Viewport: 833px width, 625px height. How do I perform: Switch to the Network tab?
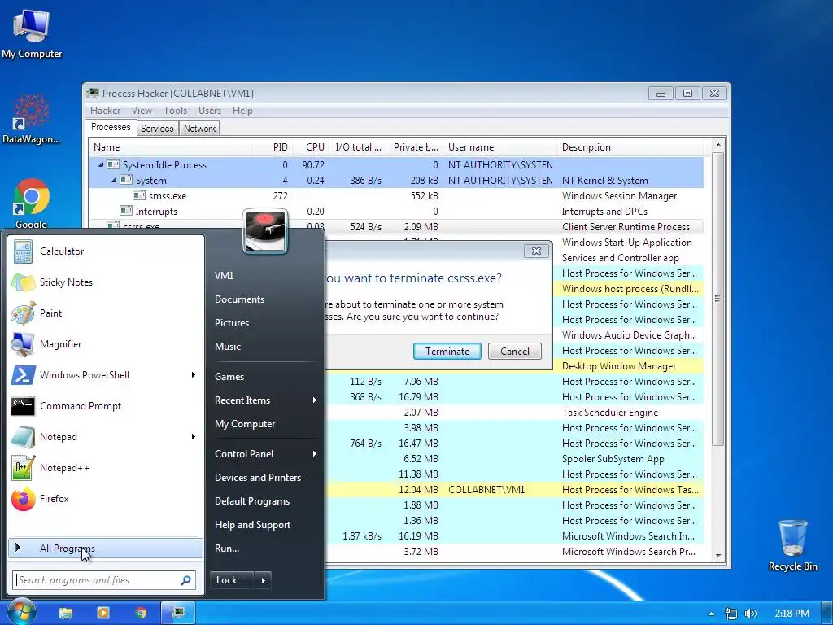pos(200,129)
